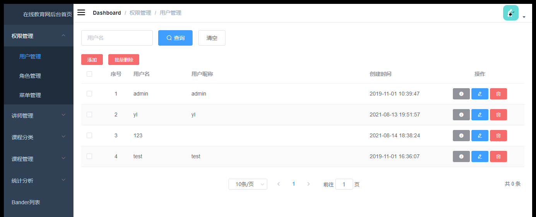
Task: Check the box for 123 row
Action: coord(89,135)
